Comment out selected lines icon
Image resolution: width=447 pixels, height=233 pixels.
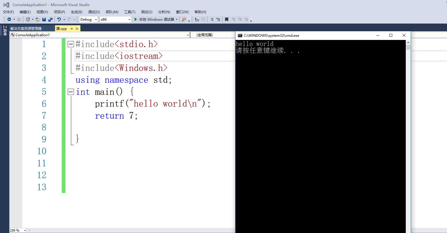coord(212,19)
